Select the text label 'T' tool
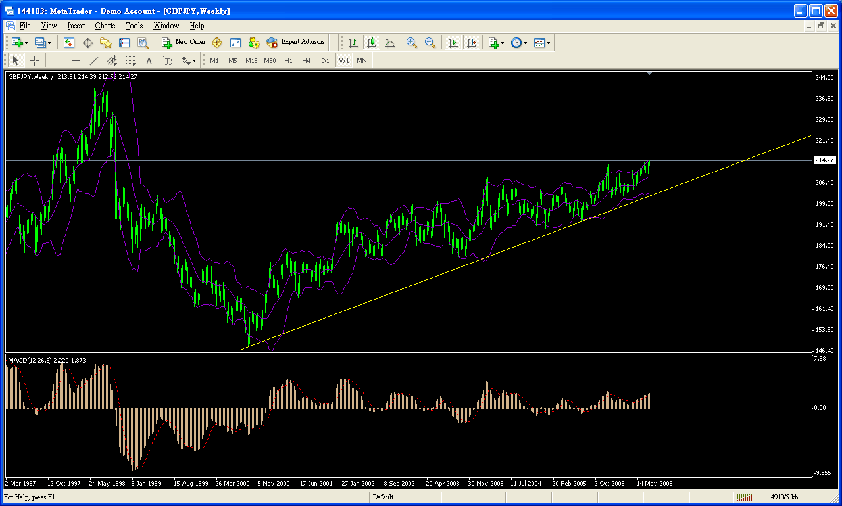Image resolution: width=842 pixels, height=506 pixels. 168,60
